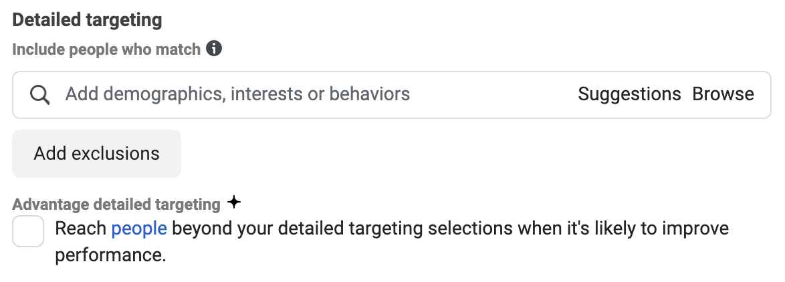Image resolution: width=785 pixels, height=282 pixels.
Task: Click the info icon beside Include people who match
Action: tap(214, 49)
